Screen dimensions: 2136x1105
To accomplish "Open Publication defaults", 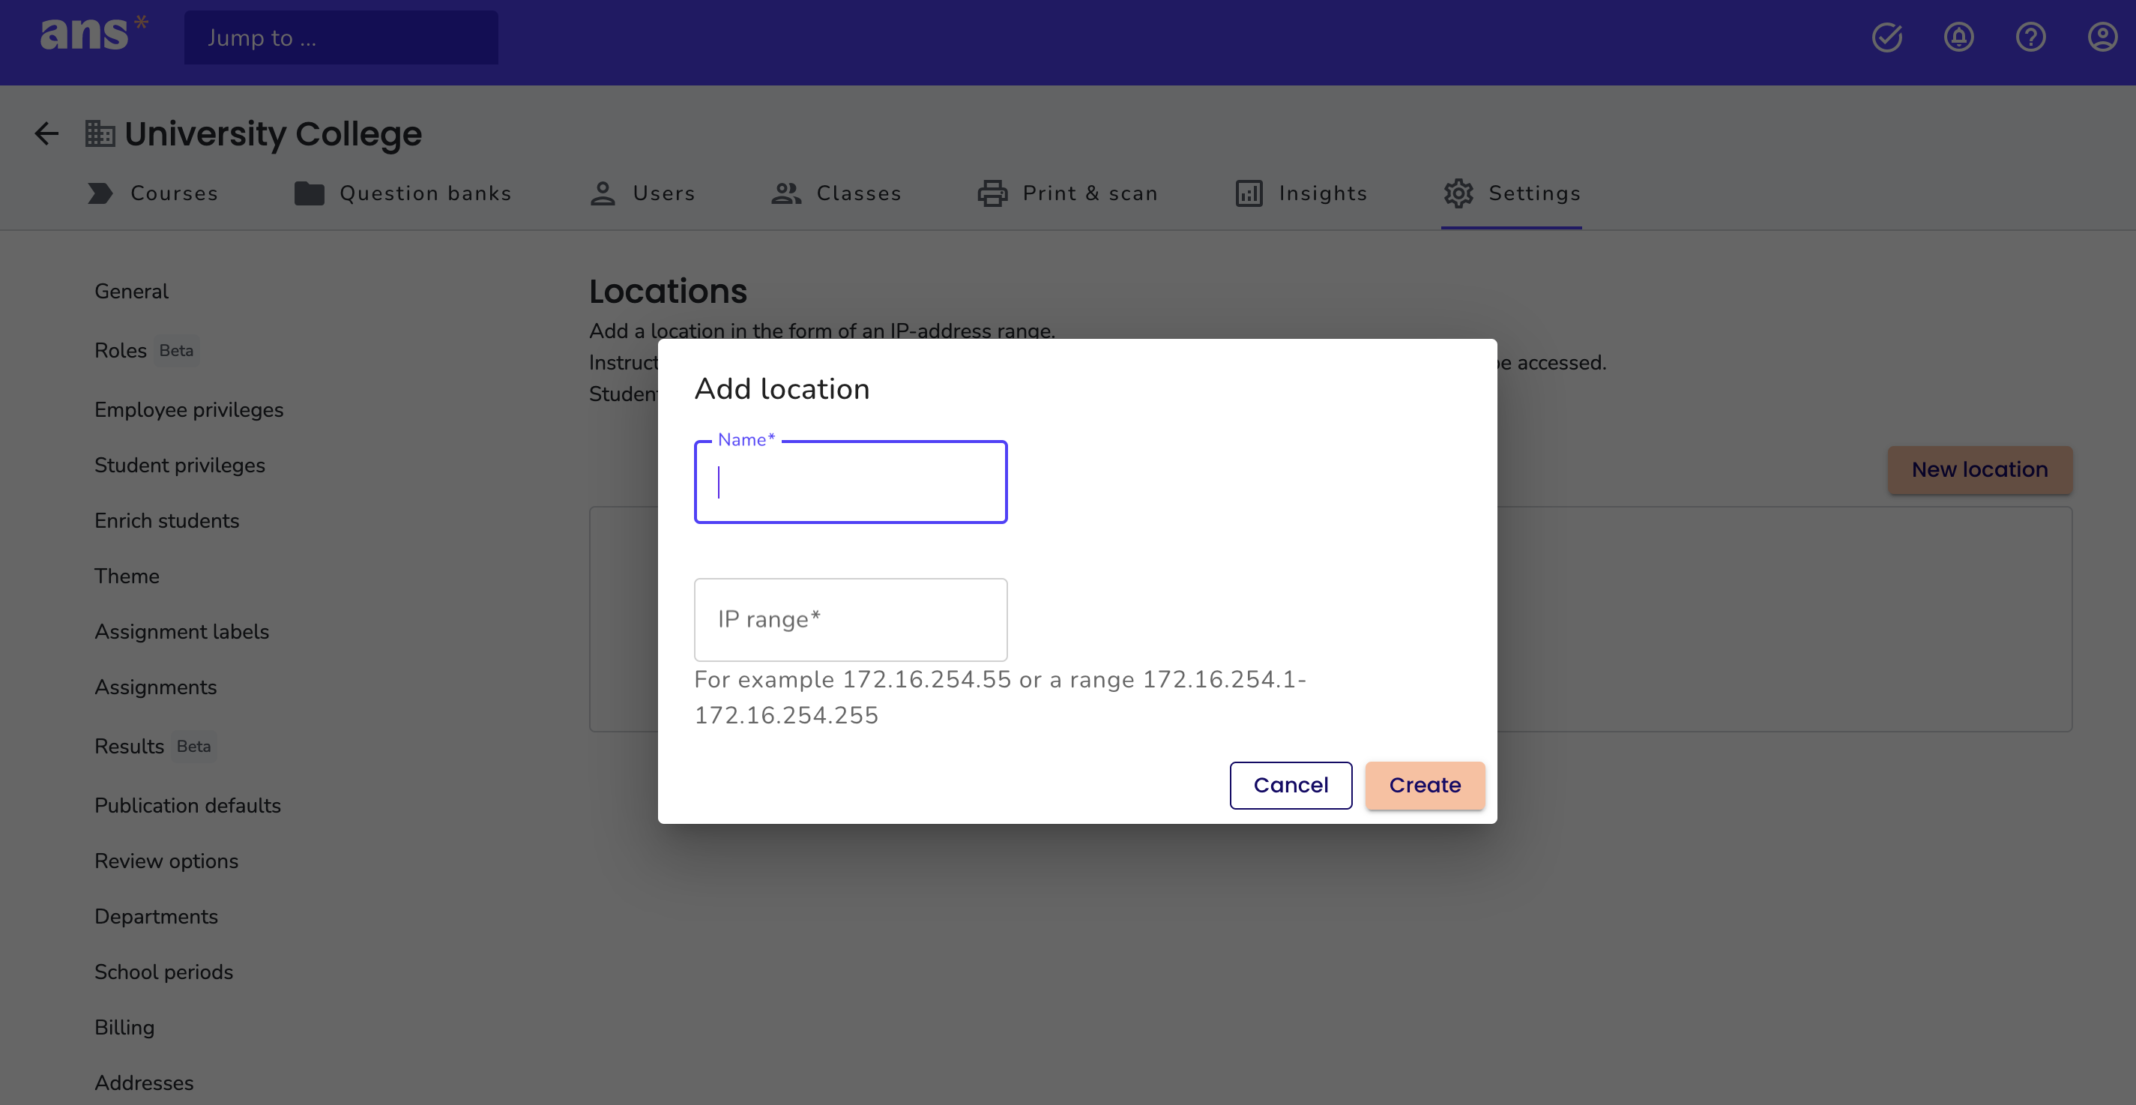I will click(x=187, y=806).
